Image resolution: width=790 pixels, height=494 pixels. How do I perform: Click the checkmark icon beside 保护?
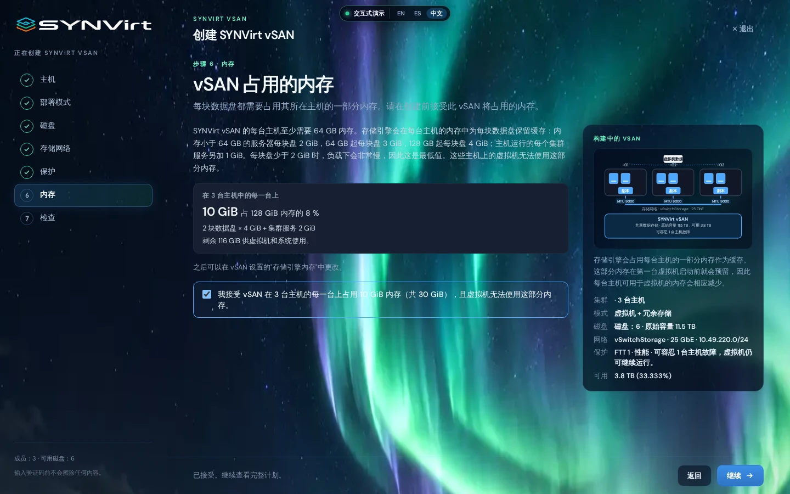[x=27, y=172]
